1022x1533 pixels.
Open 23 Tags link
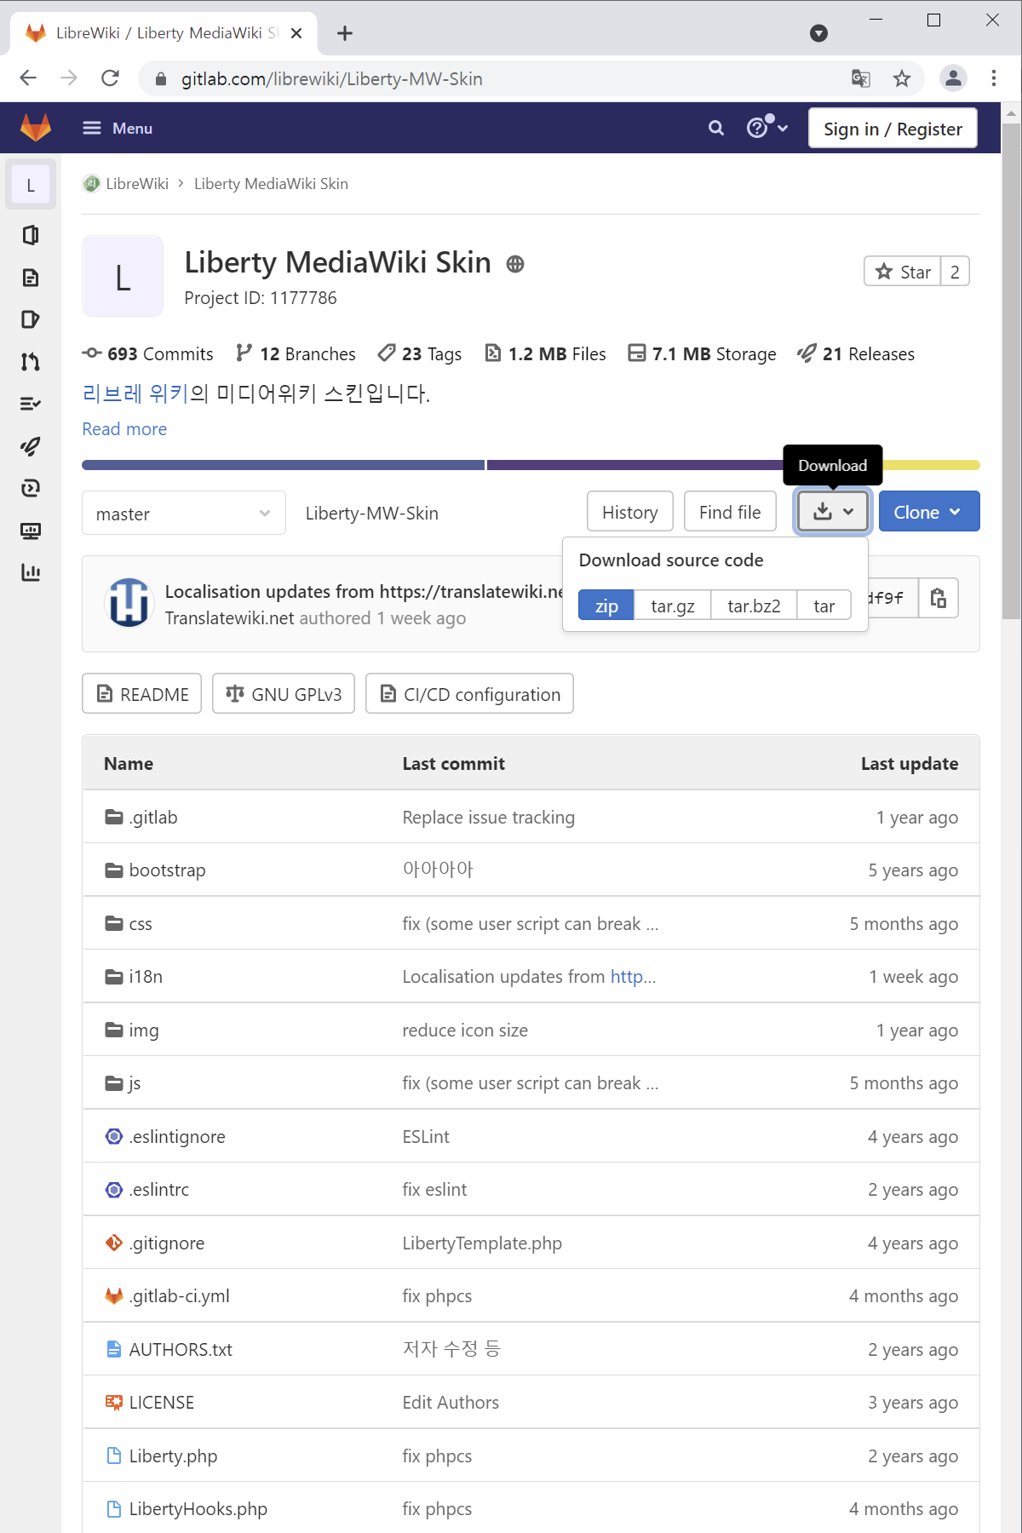click(x=420, y=354)
